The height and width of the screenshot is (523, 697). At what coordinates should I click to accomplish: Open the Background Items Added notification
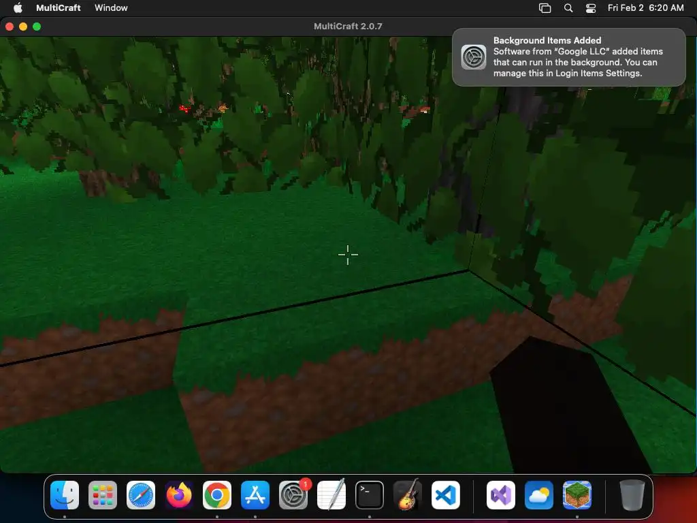coord(569,57)
